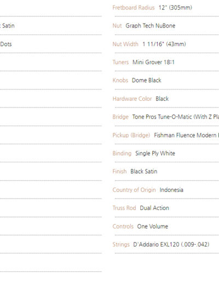Click the Dots text in left column
Image resolution: width=219 pixels, height=283 pixels.
[x=6, y=44]
